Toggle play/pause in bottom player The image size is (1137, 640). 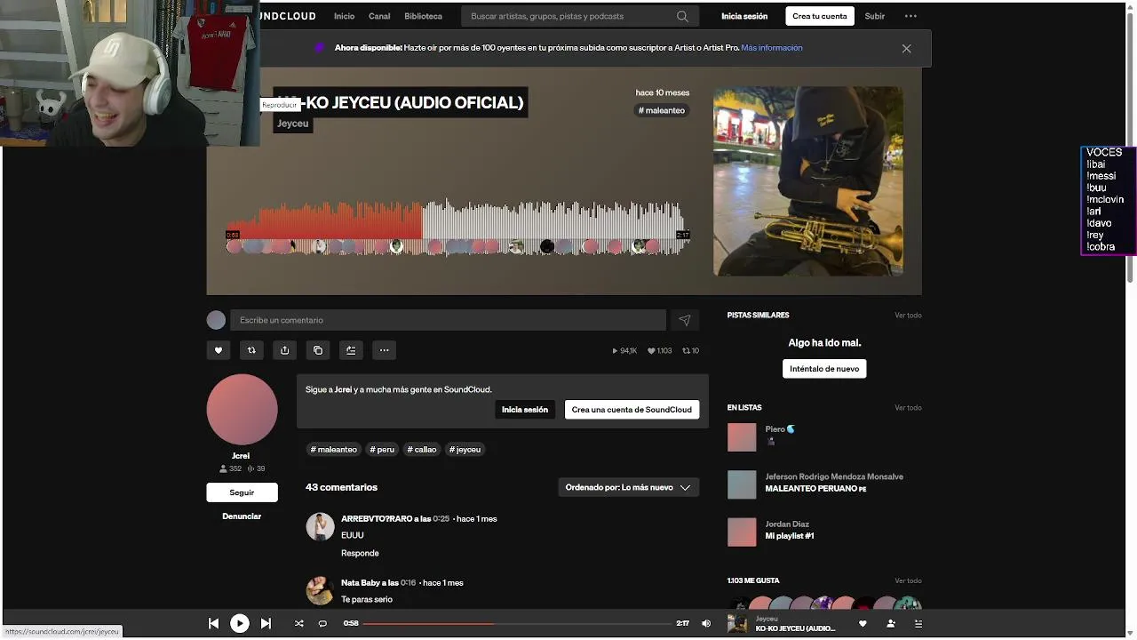coord(240,624)
